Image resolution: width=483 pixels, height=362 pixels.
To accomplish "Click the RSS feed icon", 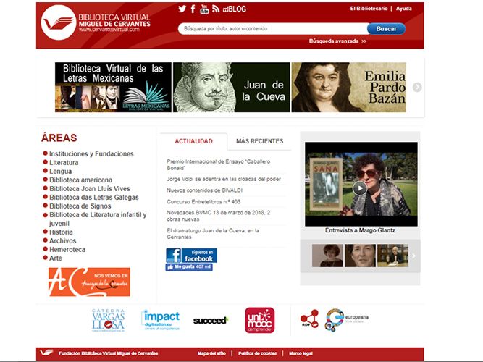I will click(215, 9).
